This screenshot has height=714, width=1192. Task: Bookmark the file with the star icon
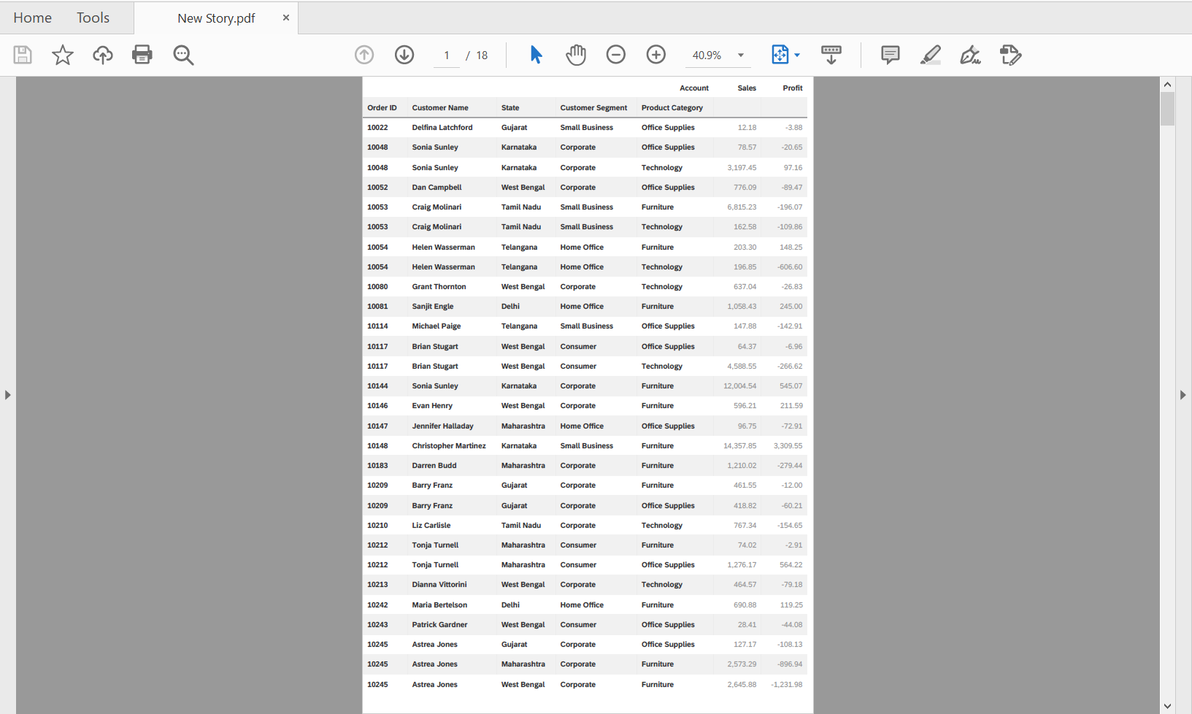[x=63, y=55]
